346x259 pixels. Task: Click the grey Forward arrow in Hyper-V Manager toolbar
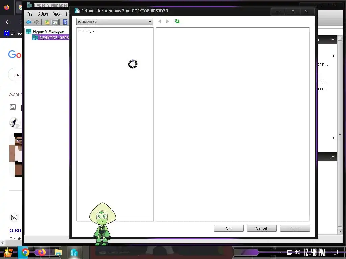coord(36,22)
